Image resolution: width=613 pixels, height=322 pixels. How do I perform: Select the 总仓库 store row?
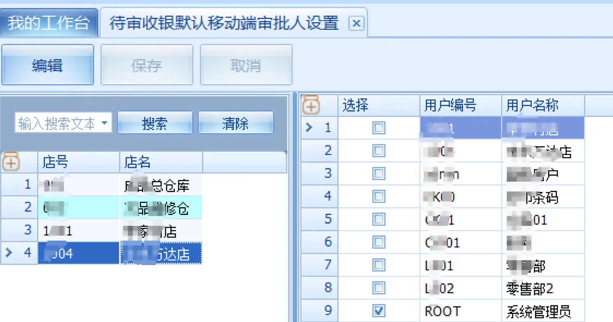[160, 185]
